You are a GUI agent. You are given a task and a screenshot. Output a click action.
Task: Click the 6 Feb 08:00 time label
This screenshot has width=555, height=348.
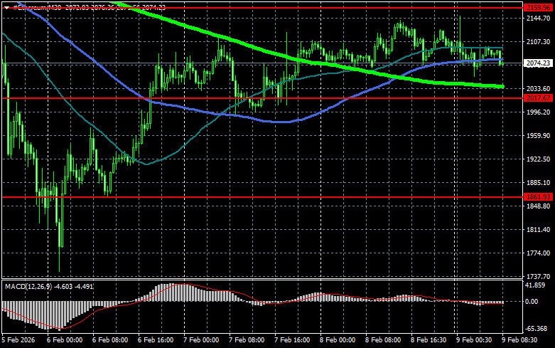(110, 340)
